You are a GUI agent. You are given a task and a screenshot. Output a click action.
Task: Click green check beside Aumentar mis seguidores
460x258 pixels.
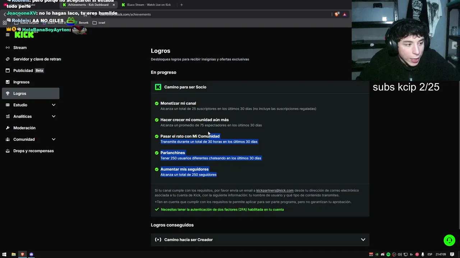point(157,169)
